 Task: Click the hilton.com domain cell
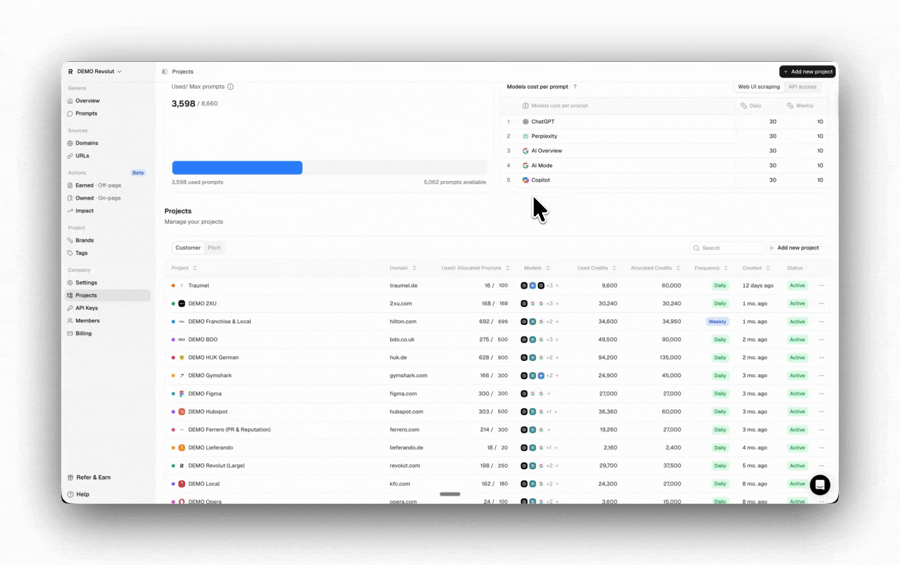[x=403, y=322]
